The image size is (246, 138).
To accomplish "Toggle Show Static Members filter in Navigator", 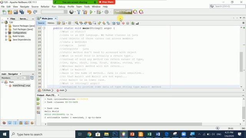I will (15, 123).
